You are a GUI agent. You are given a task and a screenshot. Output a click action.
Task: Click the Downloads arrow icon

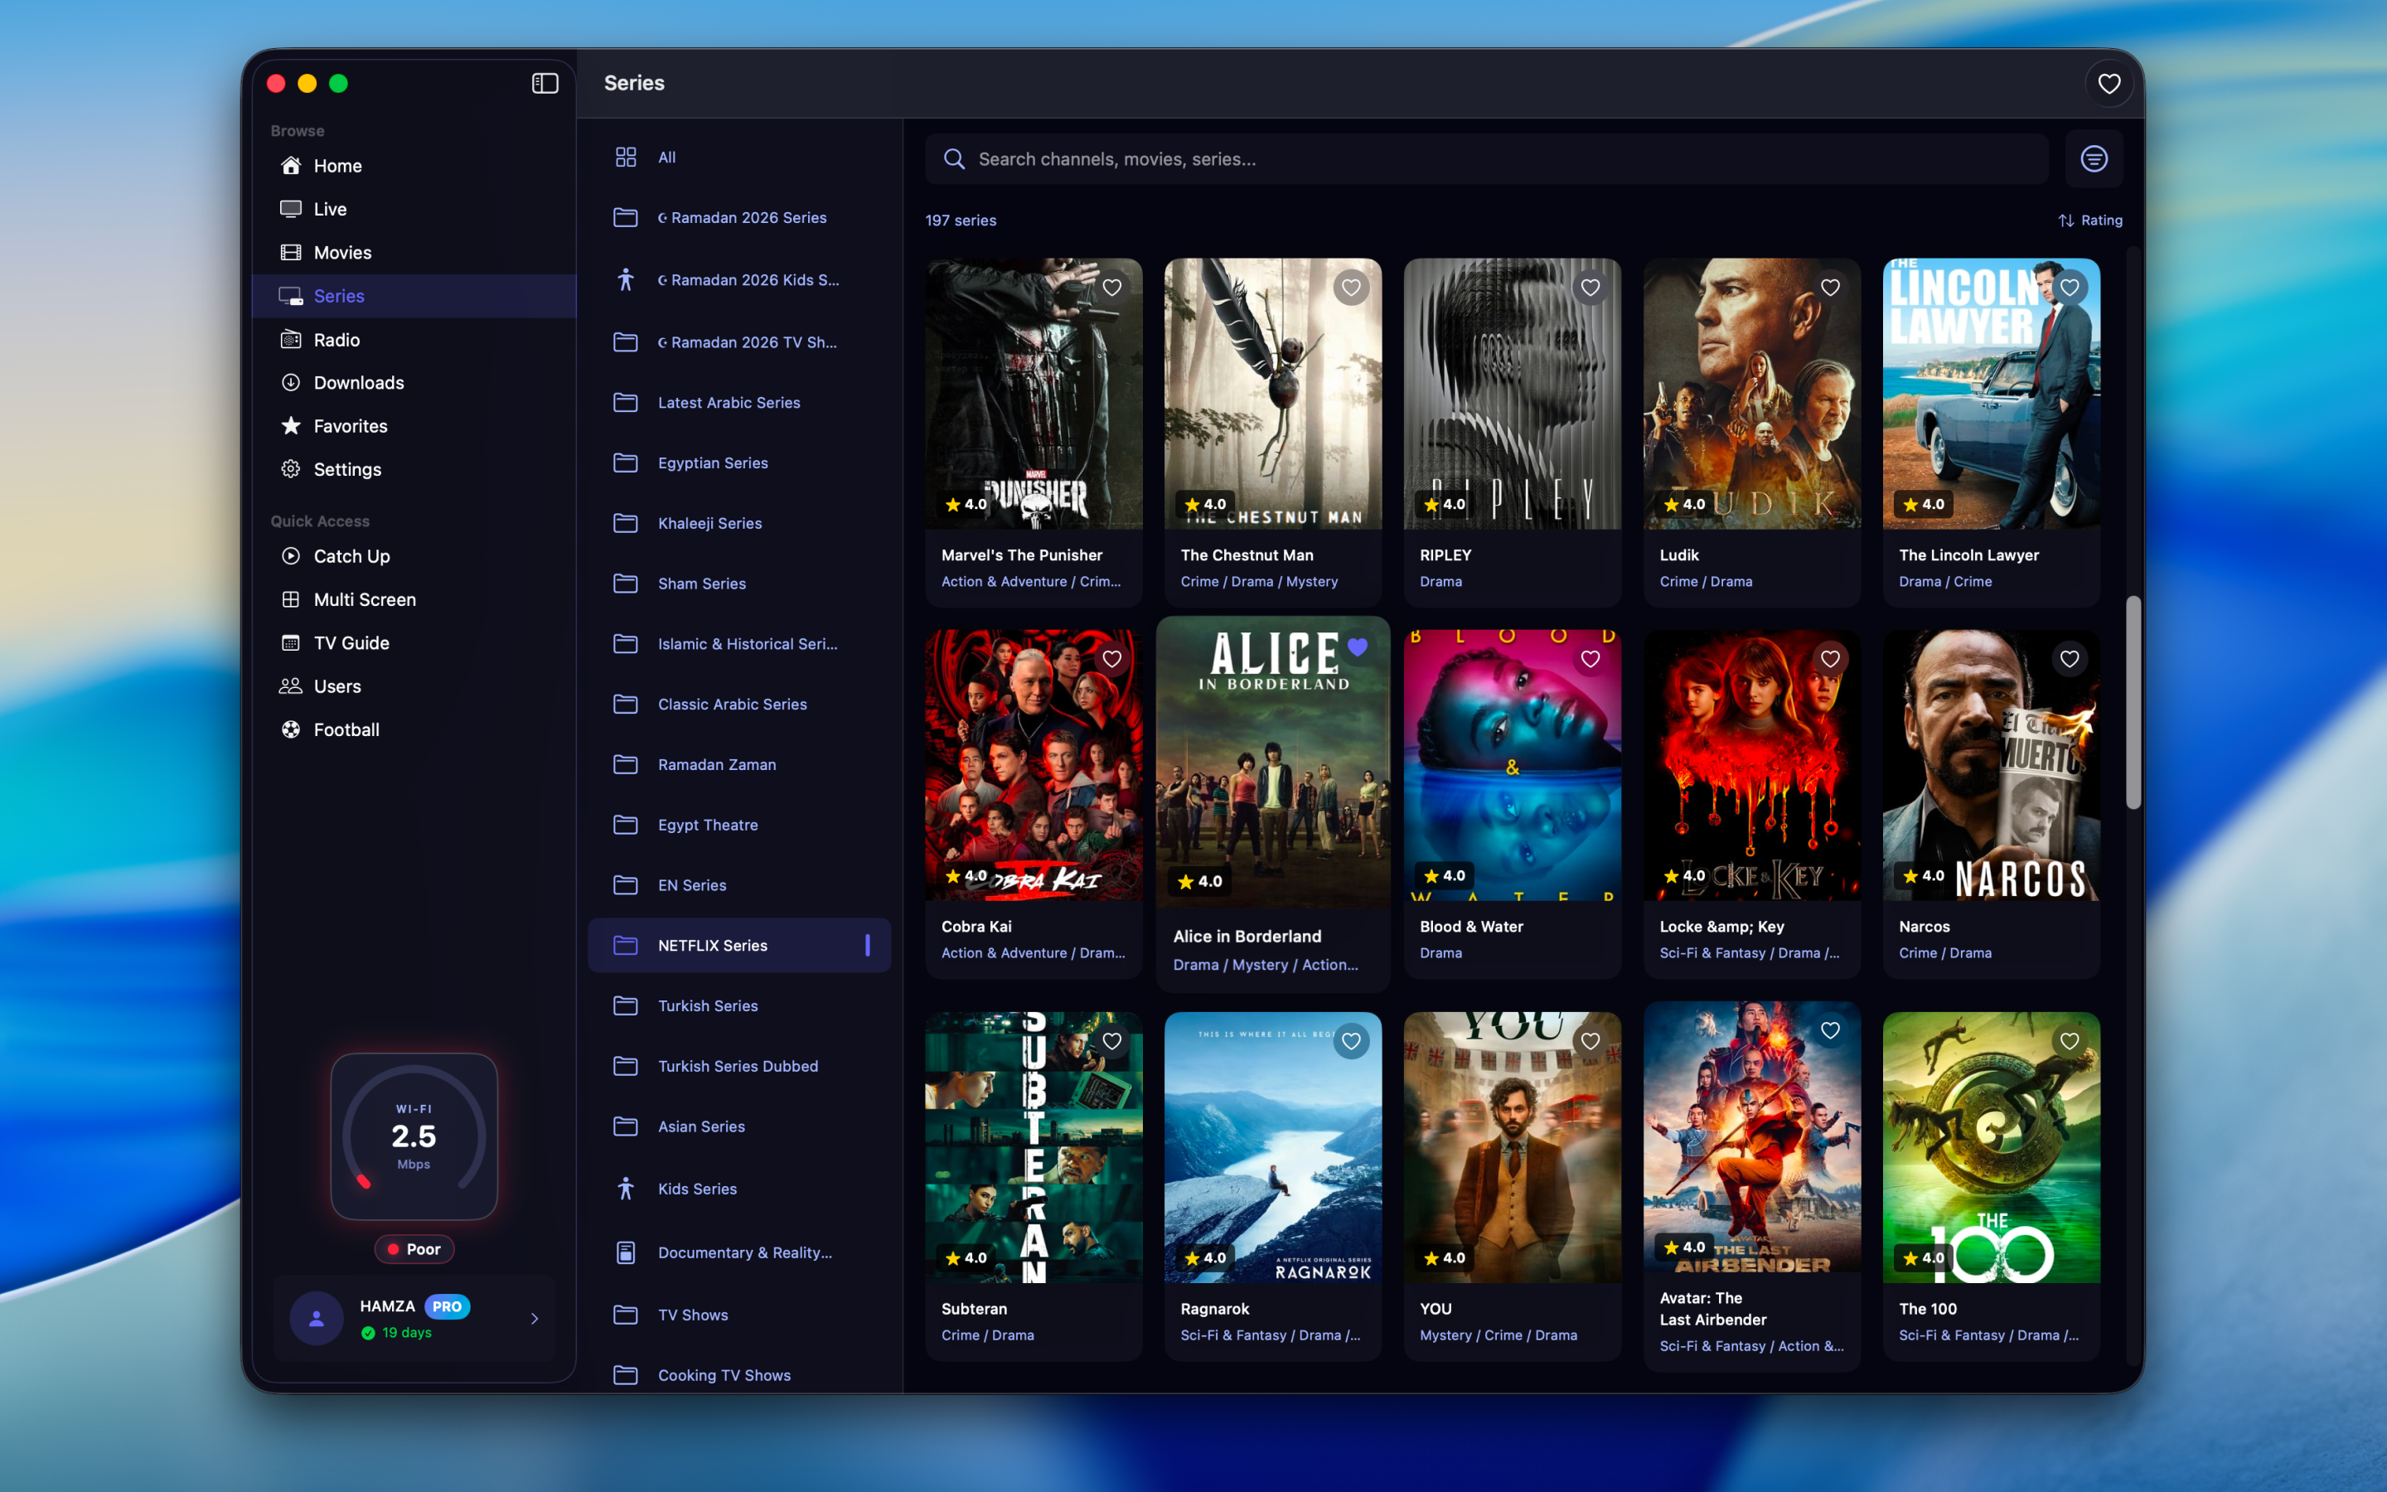pyautogui.click(x=291, y=382)
